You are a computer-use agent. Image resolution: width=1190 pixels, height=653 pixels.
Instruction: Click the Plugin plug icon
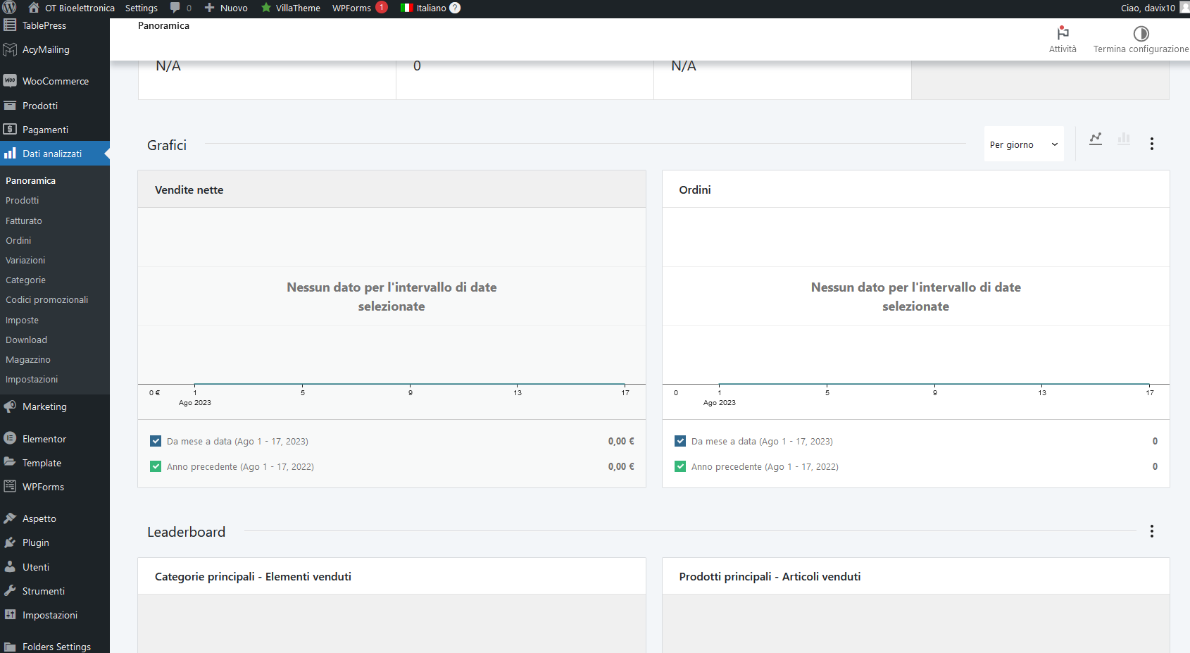[10, 542]
